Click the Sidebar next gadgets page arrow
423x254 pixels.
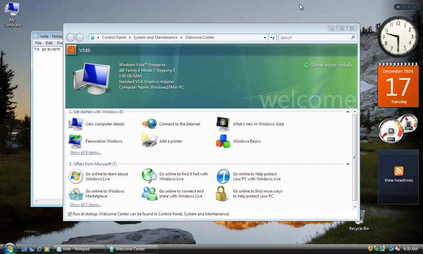415,7
